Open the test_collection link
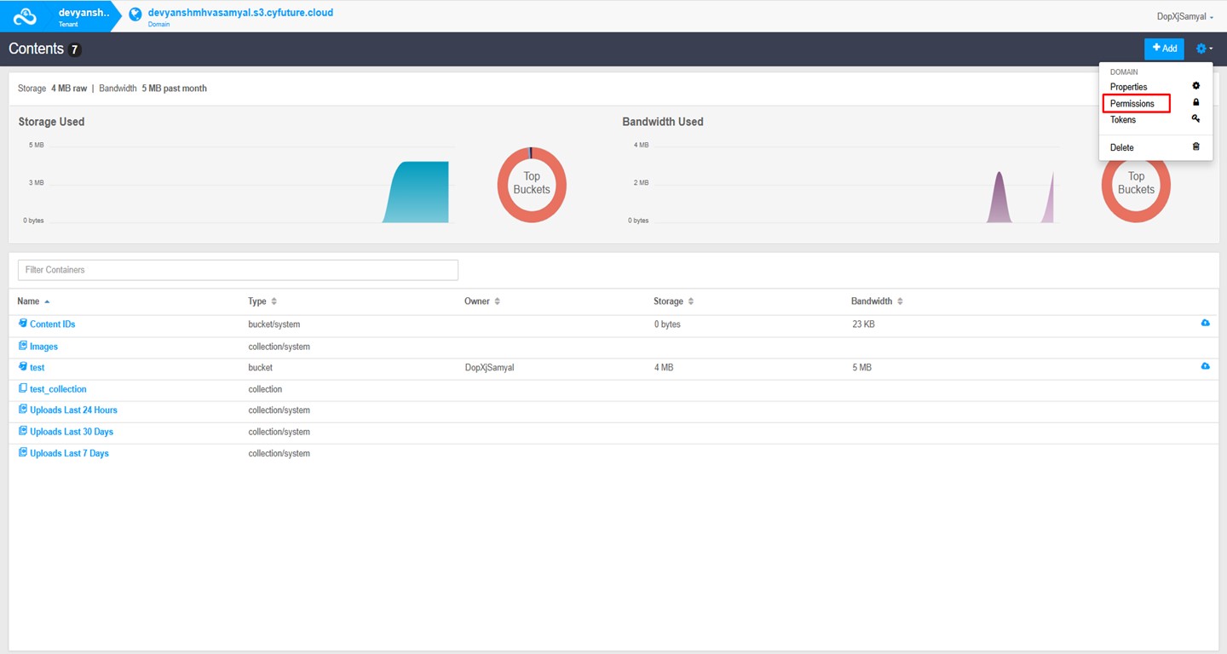This screenshot has height=654, width=1227. [x=58, y=389]
